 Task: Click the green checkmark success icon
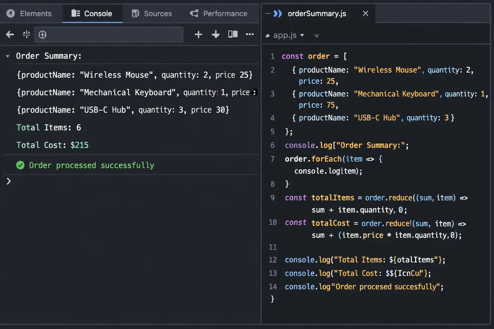tap(20, 165)
